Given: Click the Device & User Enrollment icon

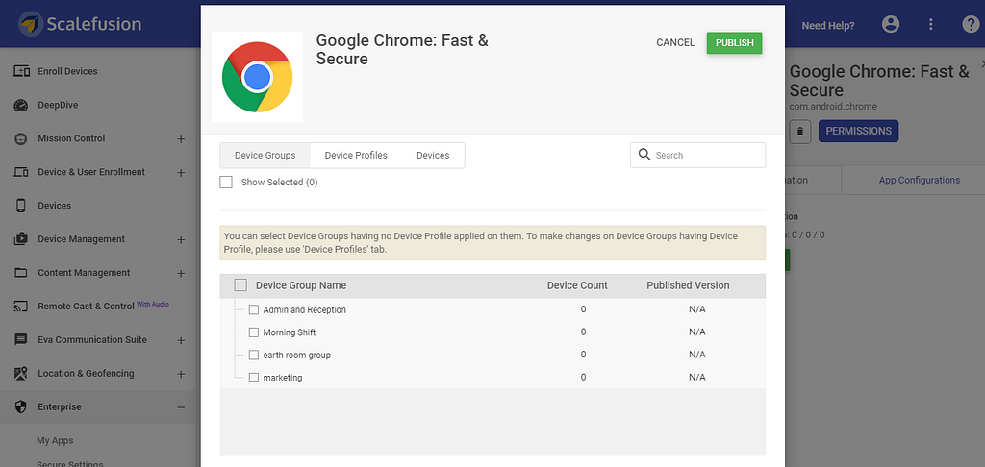Looking at the screenshot, I should pyautogui.click(x=21, y=172).
